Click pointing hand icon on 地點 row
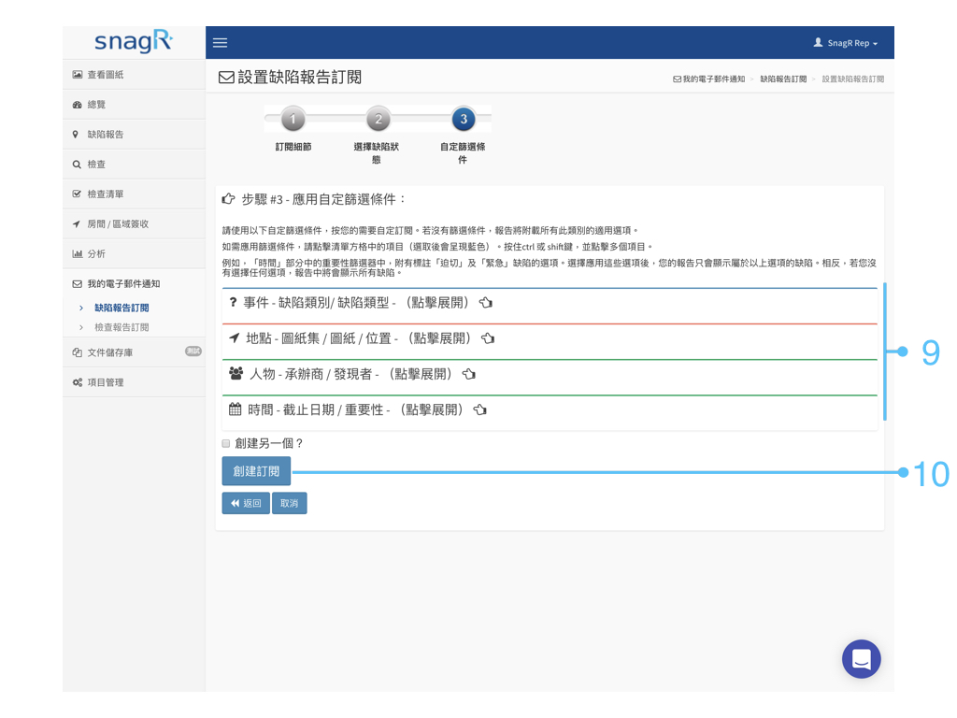This screenshot has width=957, height=718. point(488,338)
